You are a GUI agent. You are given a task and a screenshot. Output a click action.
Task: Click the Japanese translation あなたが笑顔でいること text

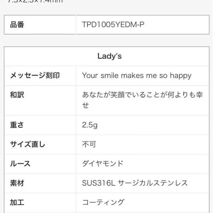[x=142, y=100]
